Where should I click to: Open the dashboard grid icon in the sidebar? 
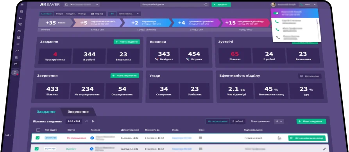pyautogui.click(x=21, y=11)
